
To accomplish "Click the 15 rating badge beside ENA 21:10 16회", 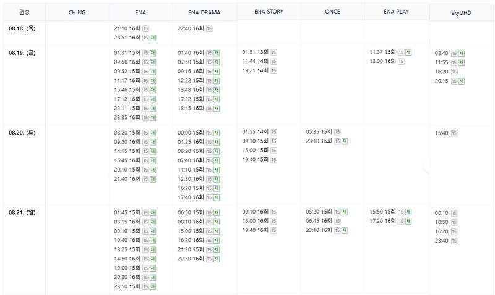I will tap(145, 28).
